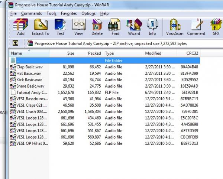Sort files by the Size column
This screenshot has height=179, width=223.
[63, 53]
